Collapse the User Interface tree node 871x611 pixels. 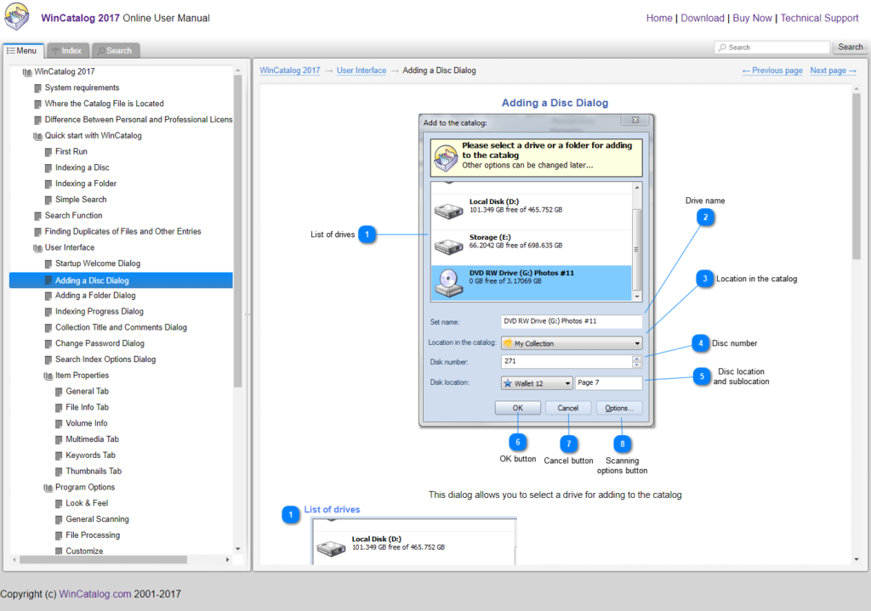pyautogui.click(x=37, y=247)
